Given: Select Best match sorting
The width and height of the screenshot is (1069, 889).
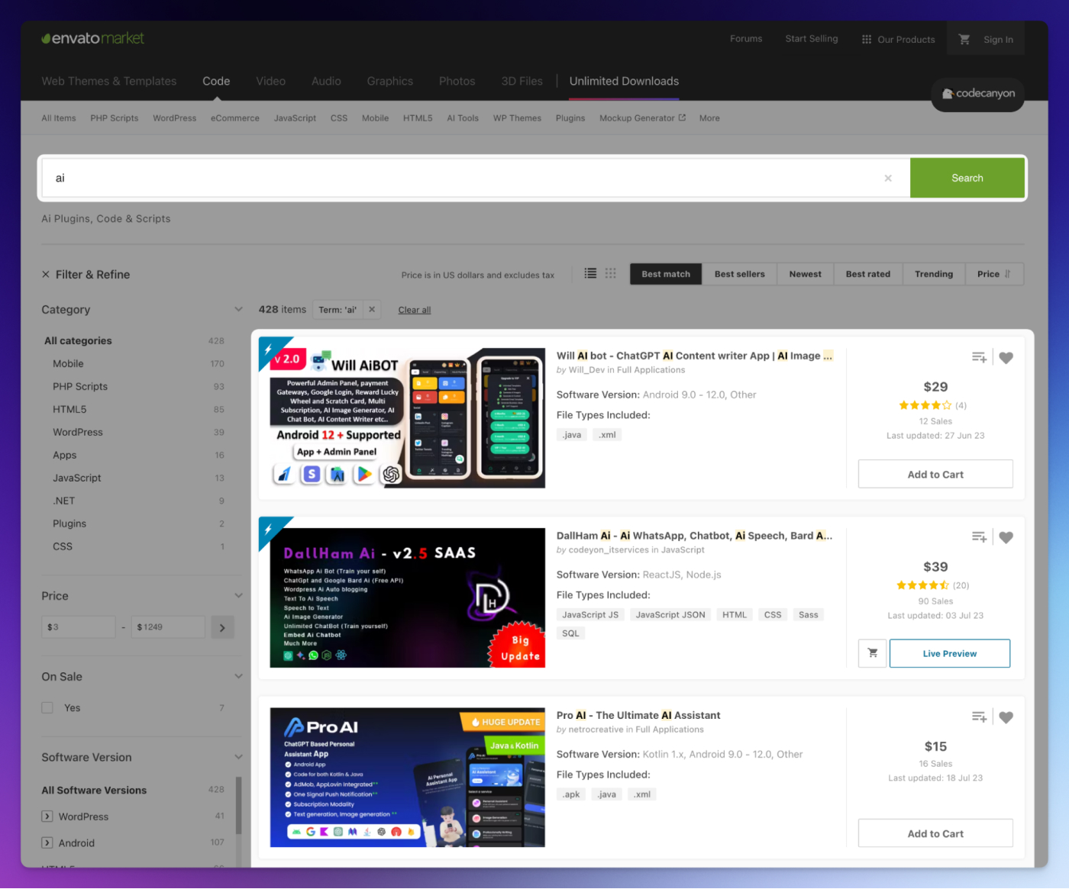Looking at the screenshot, I should coord(666,274).
